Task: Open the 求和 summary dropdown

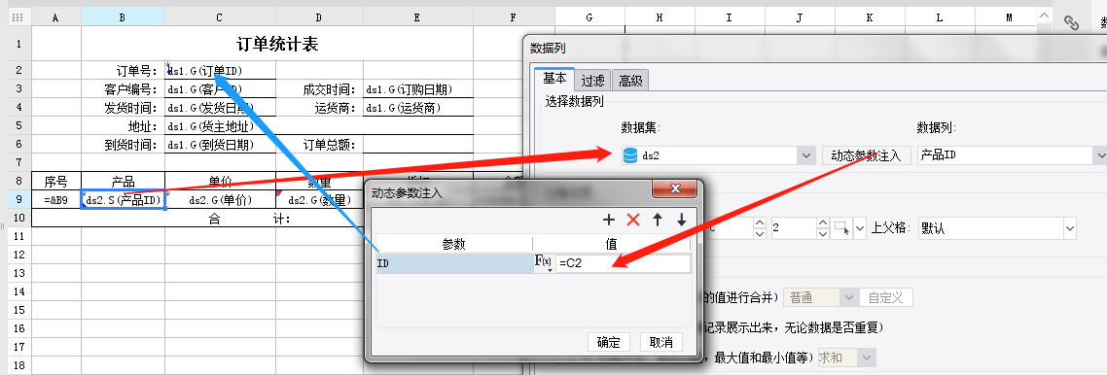Action: pos(867,358)
